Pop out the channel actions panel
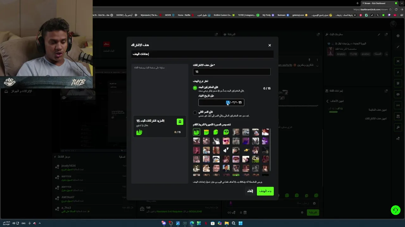 click(x=386, y=91)
